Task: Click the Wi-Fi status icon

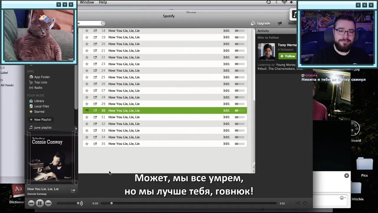Action: click(x=284, y=2)
